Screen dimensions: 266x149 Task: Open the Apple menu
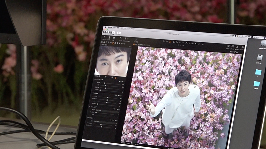click(x=105, y=27)
